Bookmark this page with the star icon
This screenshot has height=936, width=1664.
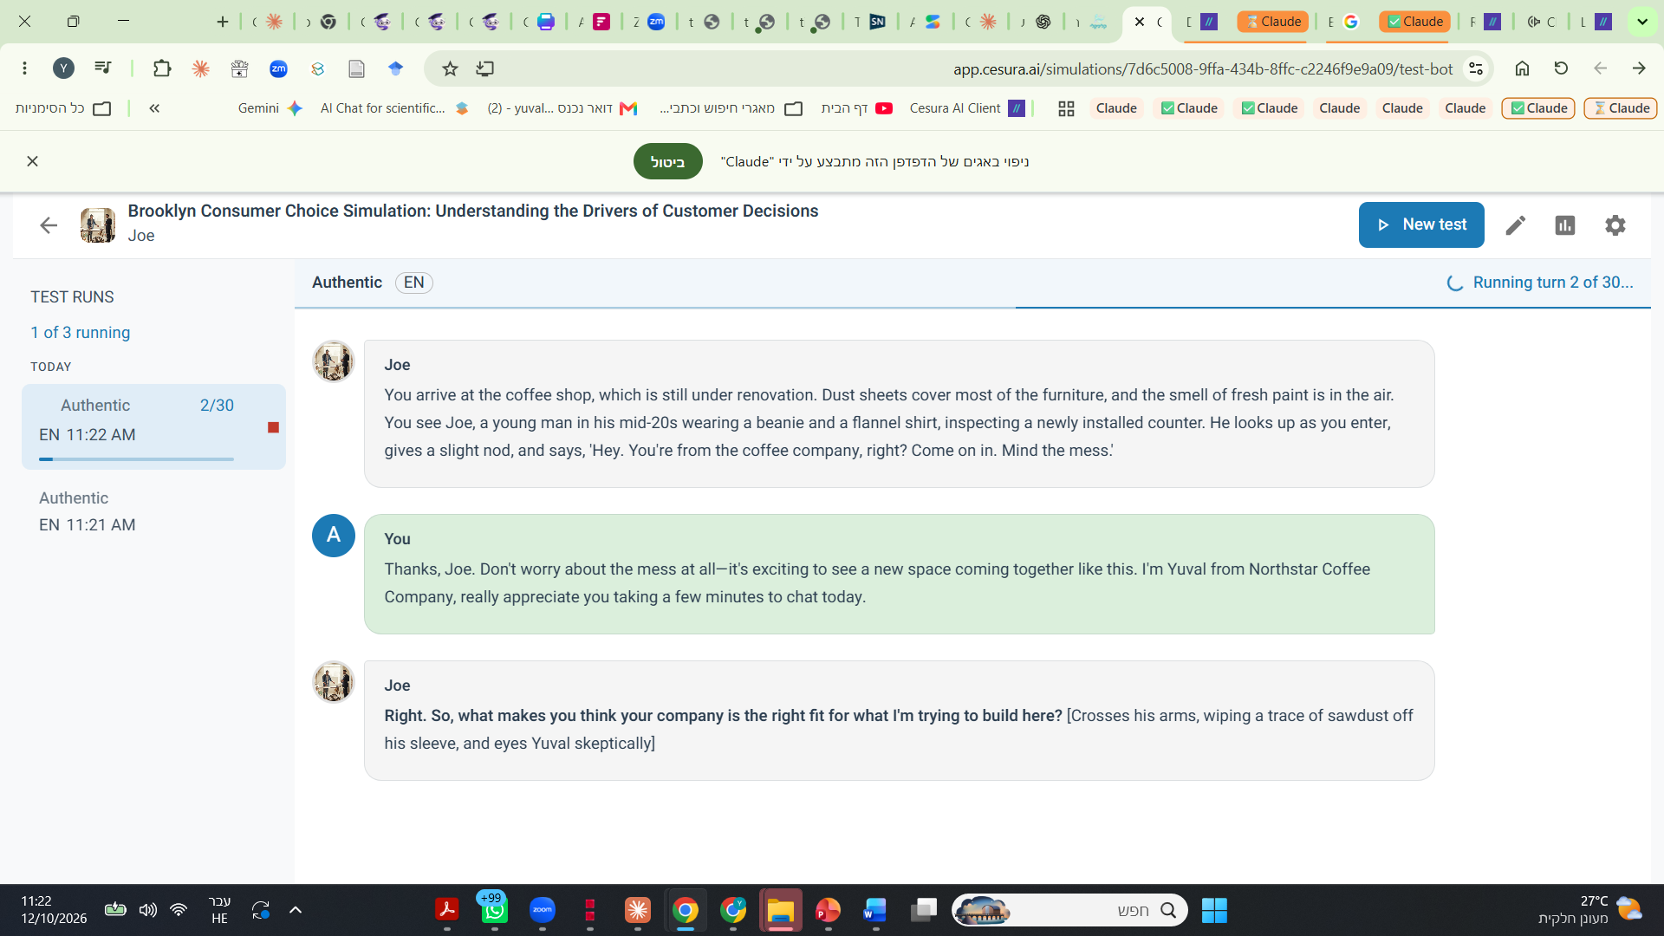click(x=450, y=68)
